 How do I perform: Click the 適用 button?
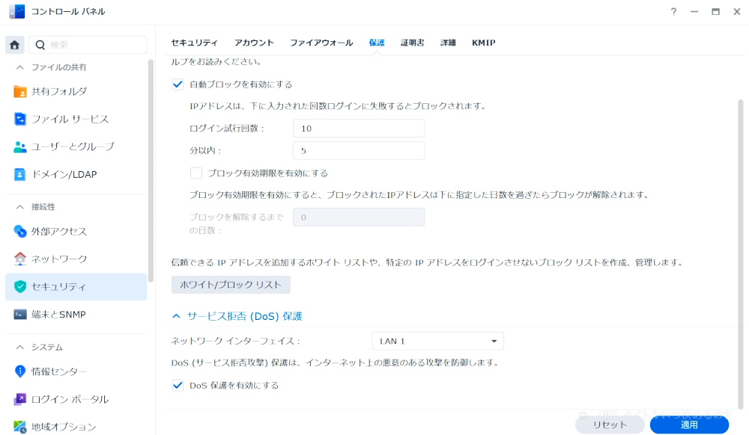pyautogui.click(x=689, y=425)
